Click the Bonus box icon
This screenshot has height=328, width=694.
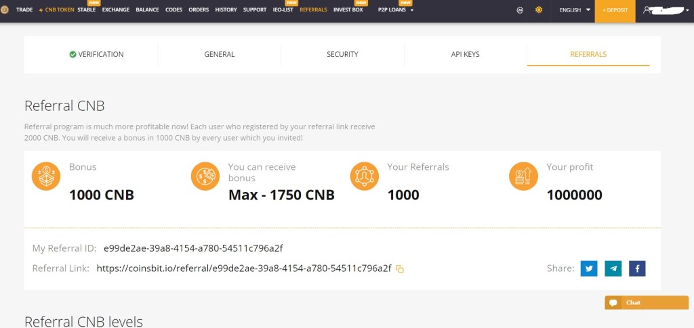click(x=45, y=177)
